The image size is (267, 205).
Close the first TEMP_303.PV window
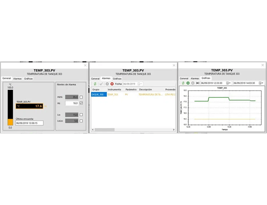[x=85, y=65]
